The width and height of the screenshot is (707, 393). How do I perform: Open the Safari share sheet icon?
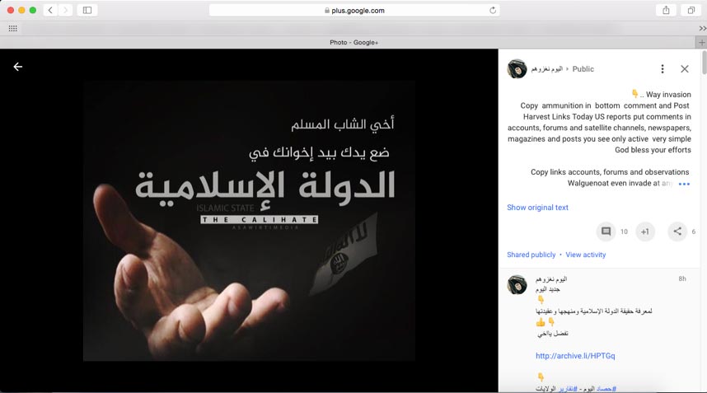click(x=666, y=10)
